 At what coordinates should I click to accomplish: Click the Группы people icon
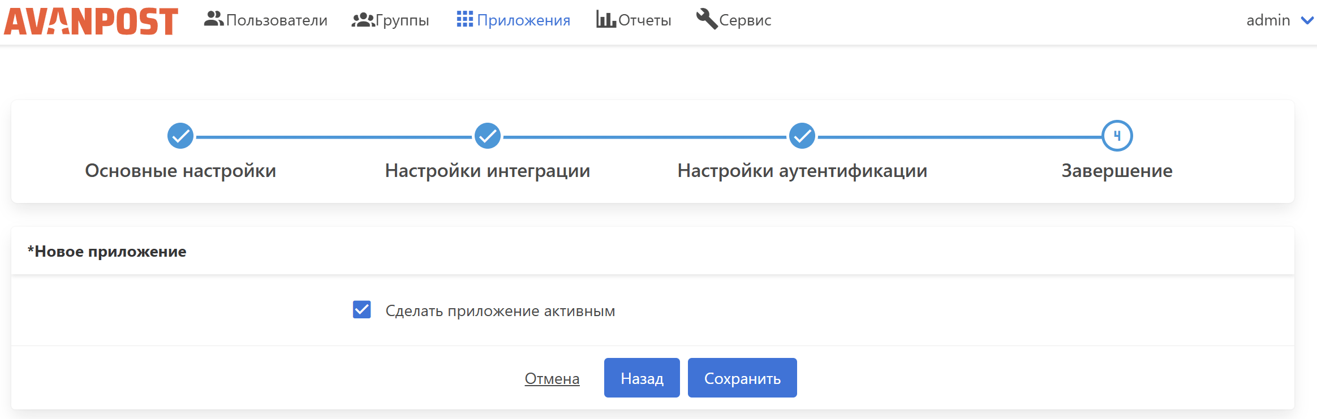[x=363, y=20]
